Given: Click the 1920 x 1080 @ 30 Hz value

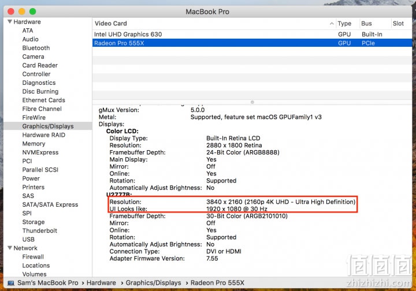Looking at the screenshot, I should 237,209.
